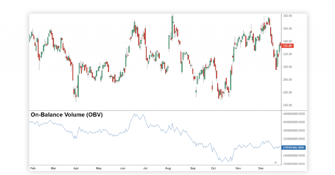
Task: Click the 380.00 price axis label
Action: pos(287,16)
